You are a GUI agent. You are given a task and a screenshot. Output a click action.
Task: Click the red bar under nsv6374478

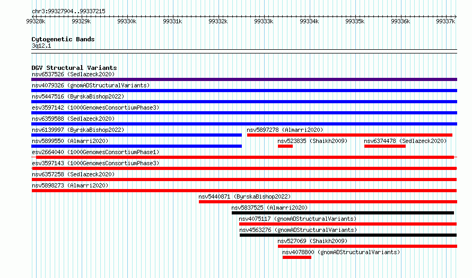click(x=385, y=146)
